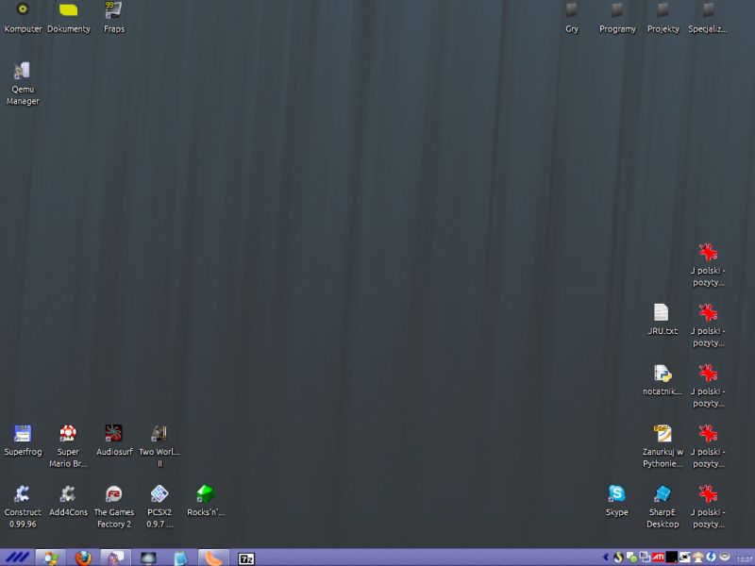
Task: Open the orange slice taskbar icon
Action: point(213,558)
